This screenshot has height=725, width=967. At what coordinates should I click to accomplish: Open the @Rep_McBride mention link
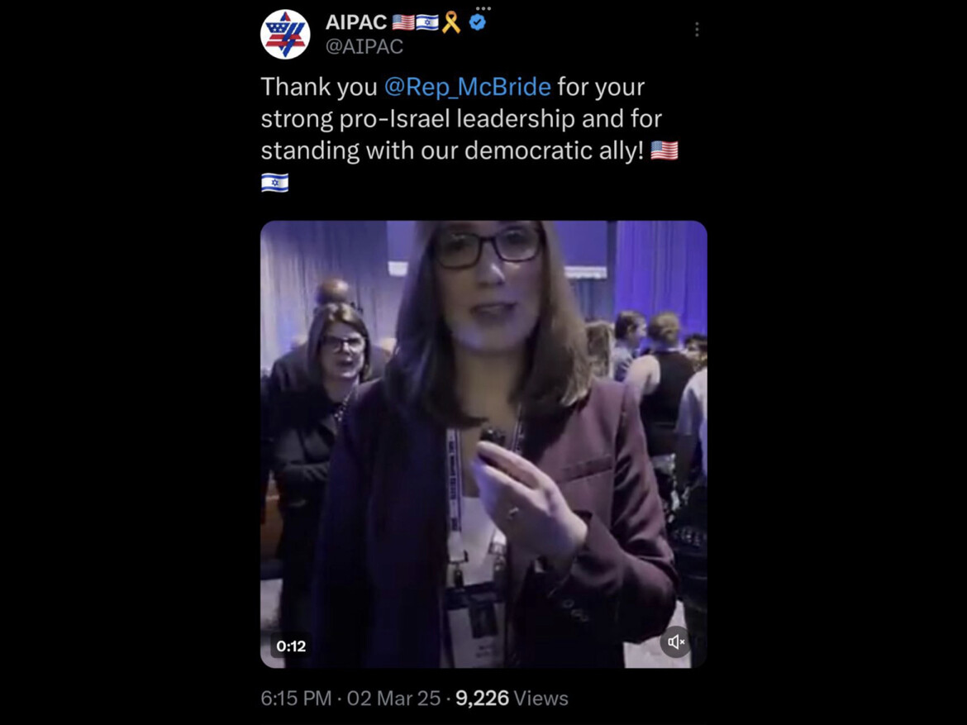pyautogui.click(x=468, y=86)
